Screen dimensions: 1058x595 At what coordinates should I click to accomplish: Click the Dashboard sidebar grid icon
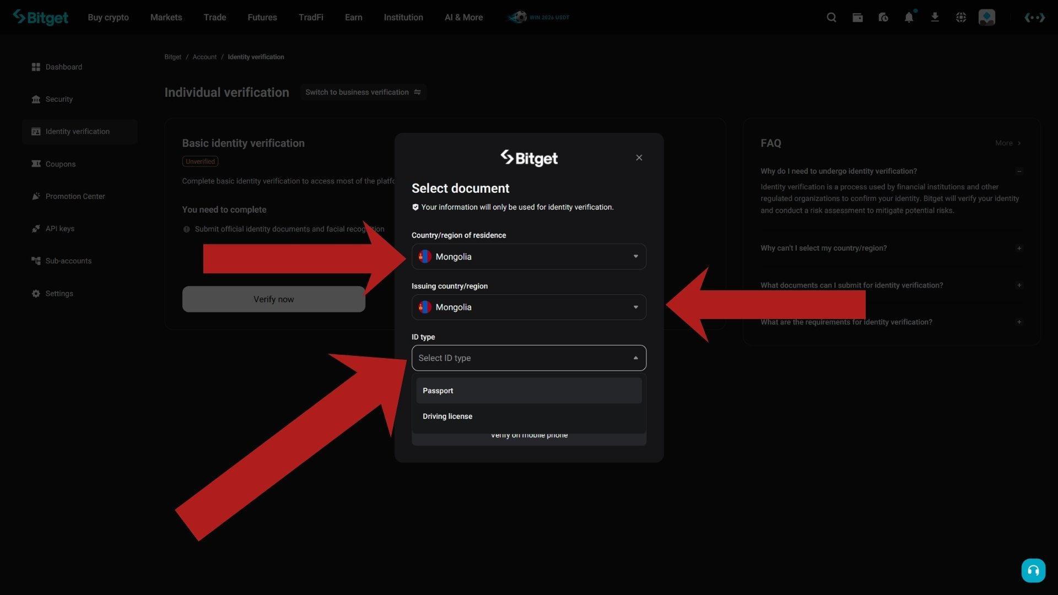(36, 67)
